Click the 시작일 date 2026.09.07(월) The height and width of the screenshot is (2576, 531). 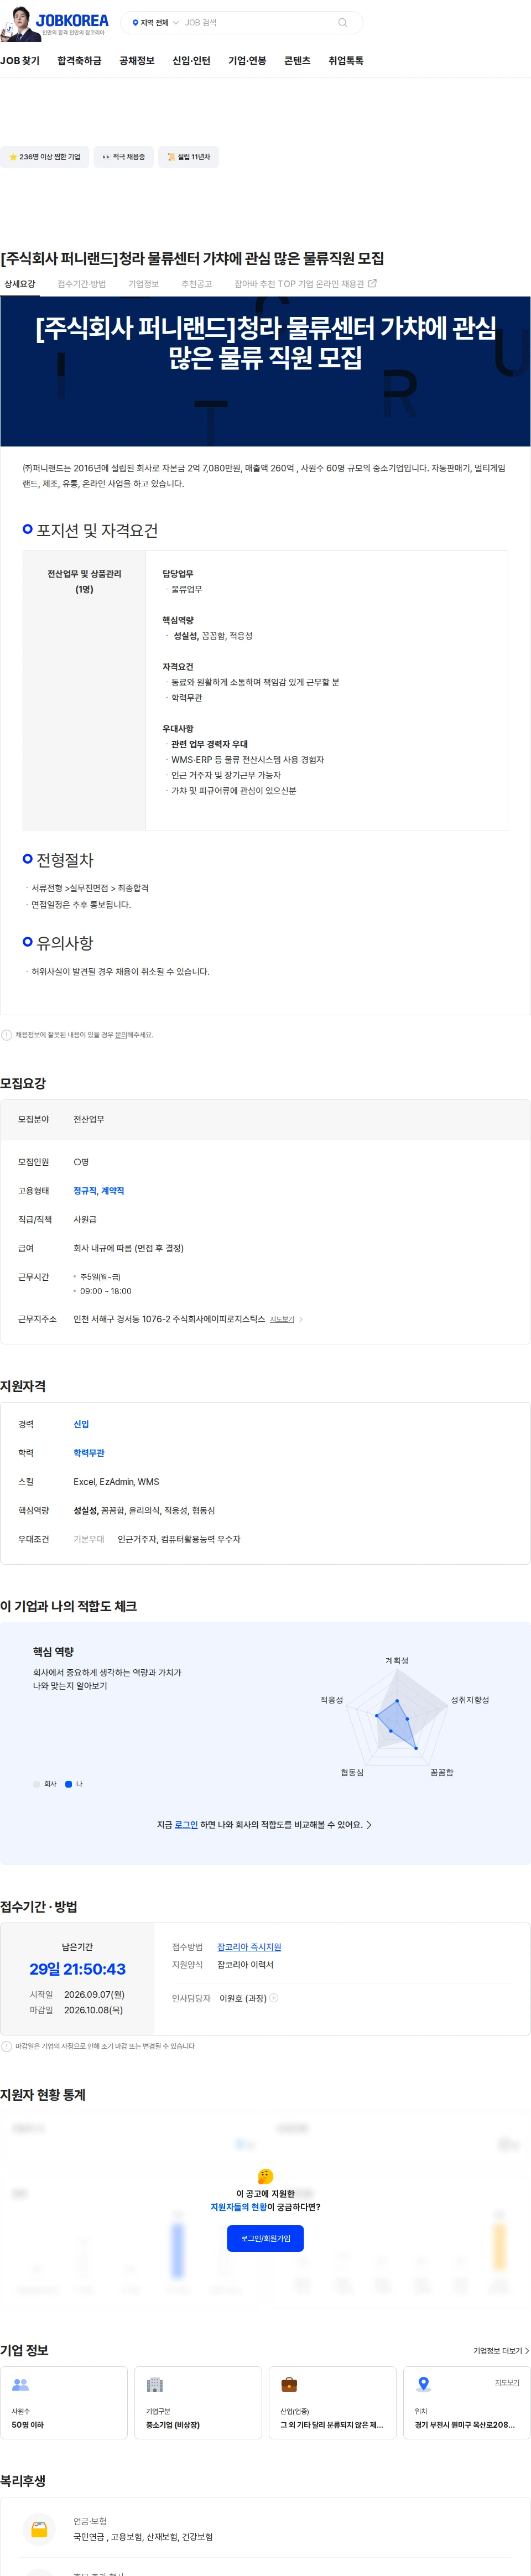(x=94, y=1994)
